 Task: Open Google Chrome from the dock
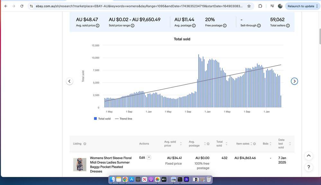[125, 180]
